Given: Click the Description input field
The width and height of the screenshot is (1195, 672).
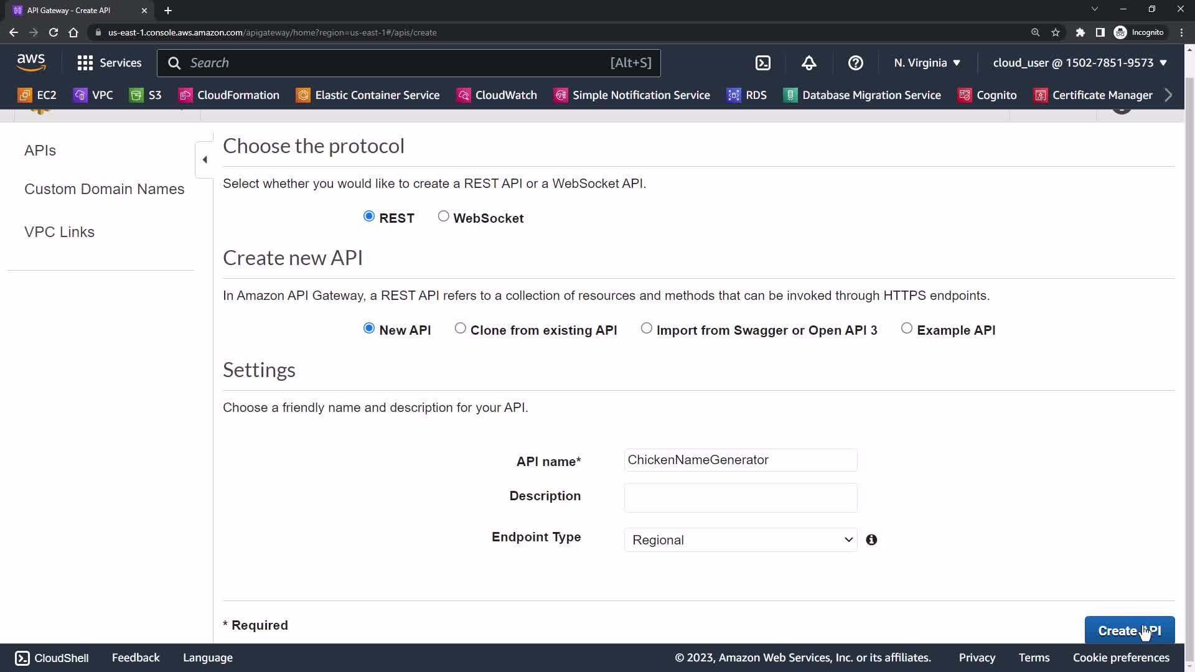Looking at the screenshot, I should pos(740,498).
